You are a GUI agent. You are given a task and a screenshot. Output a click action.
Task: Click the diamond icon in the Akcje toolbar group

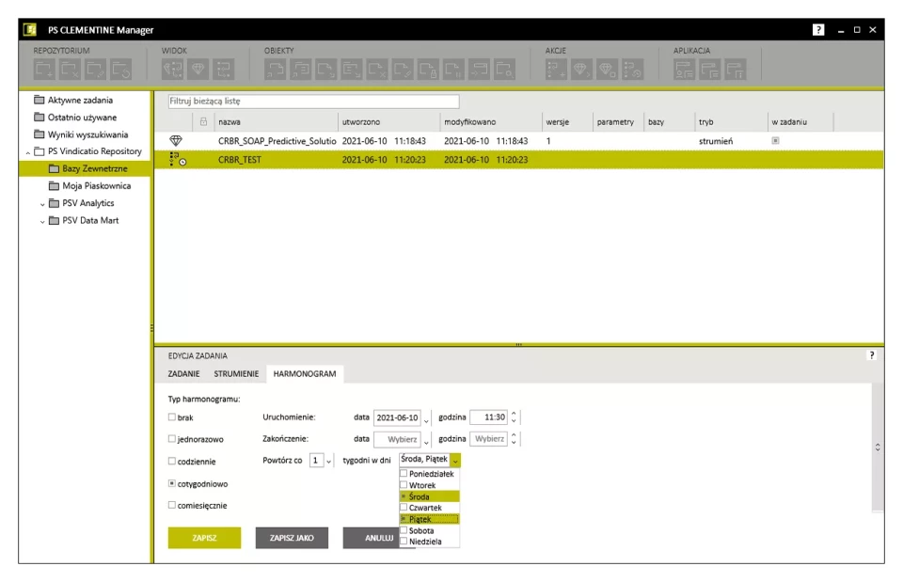point(581,68)
